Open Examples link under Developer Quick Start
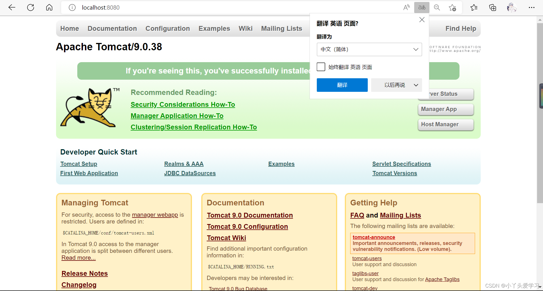This screenshot has height=291, width=543. [281, 164]
